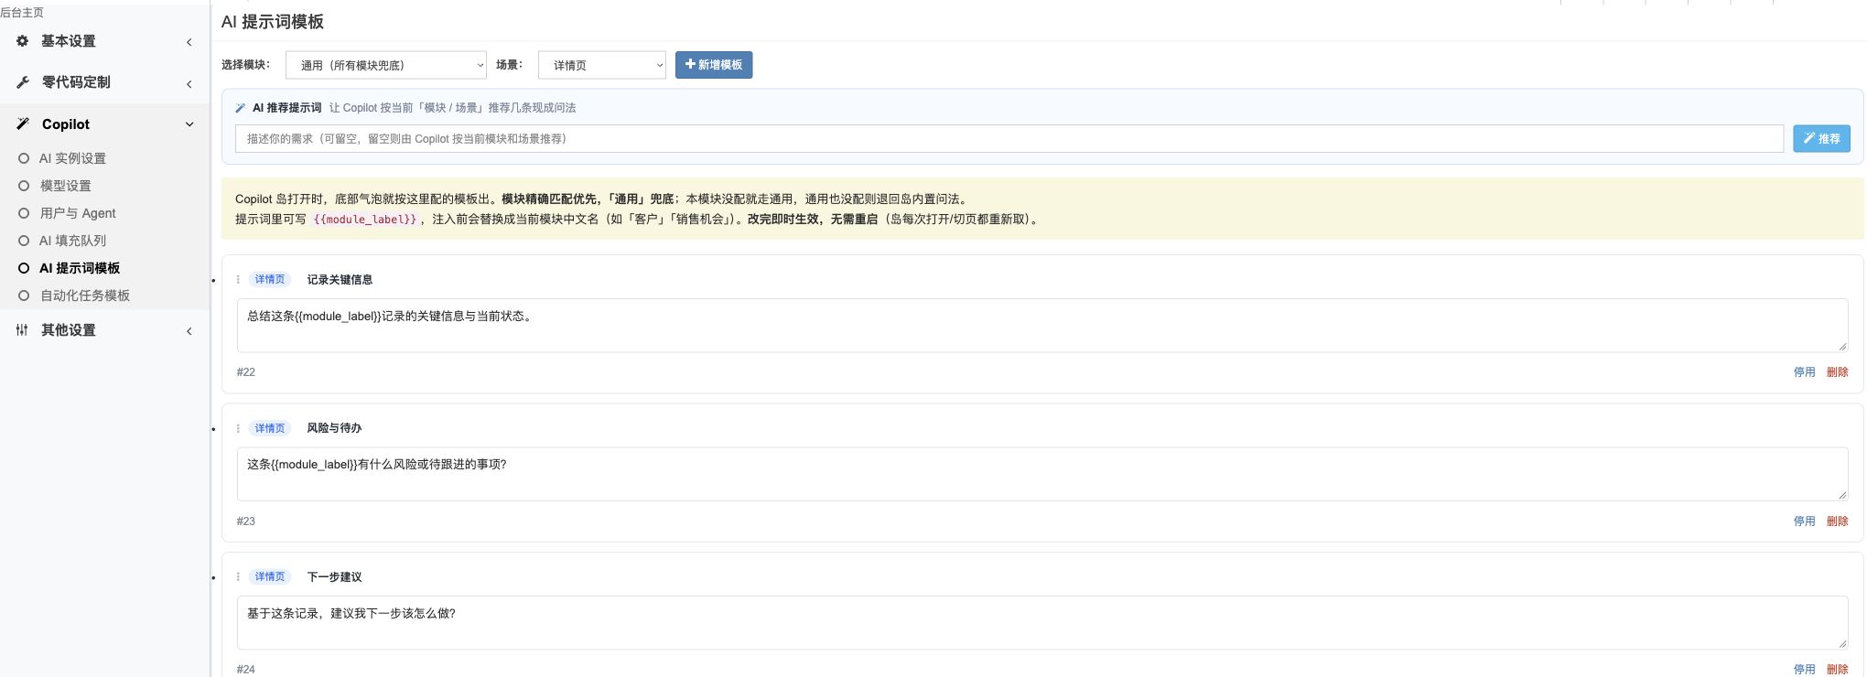Screen dimensions: 1867x677
Task: Open the 场景 dropdown showing 详情页
Action: (x=602, y=65)
